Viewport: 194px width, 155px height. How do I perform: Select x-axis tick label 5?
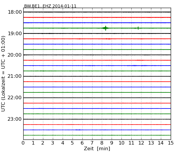click(73, 143)
